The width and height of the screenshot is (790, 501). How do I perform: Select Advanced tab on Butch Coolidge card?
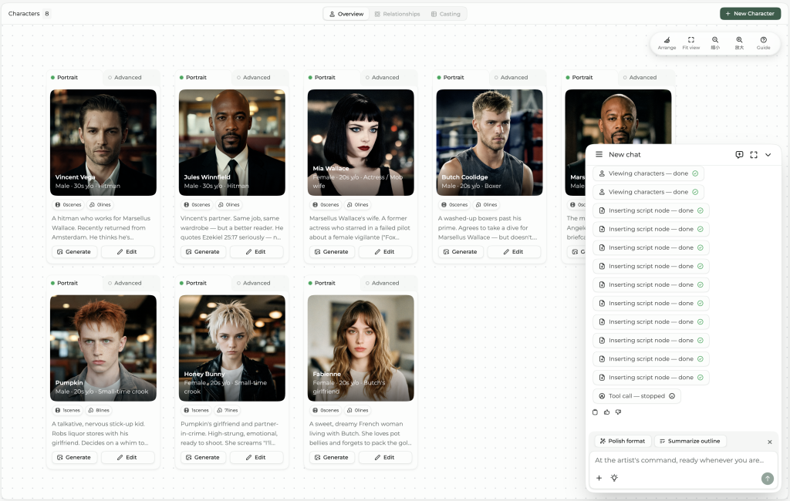pos(518,78)
